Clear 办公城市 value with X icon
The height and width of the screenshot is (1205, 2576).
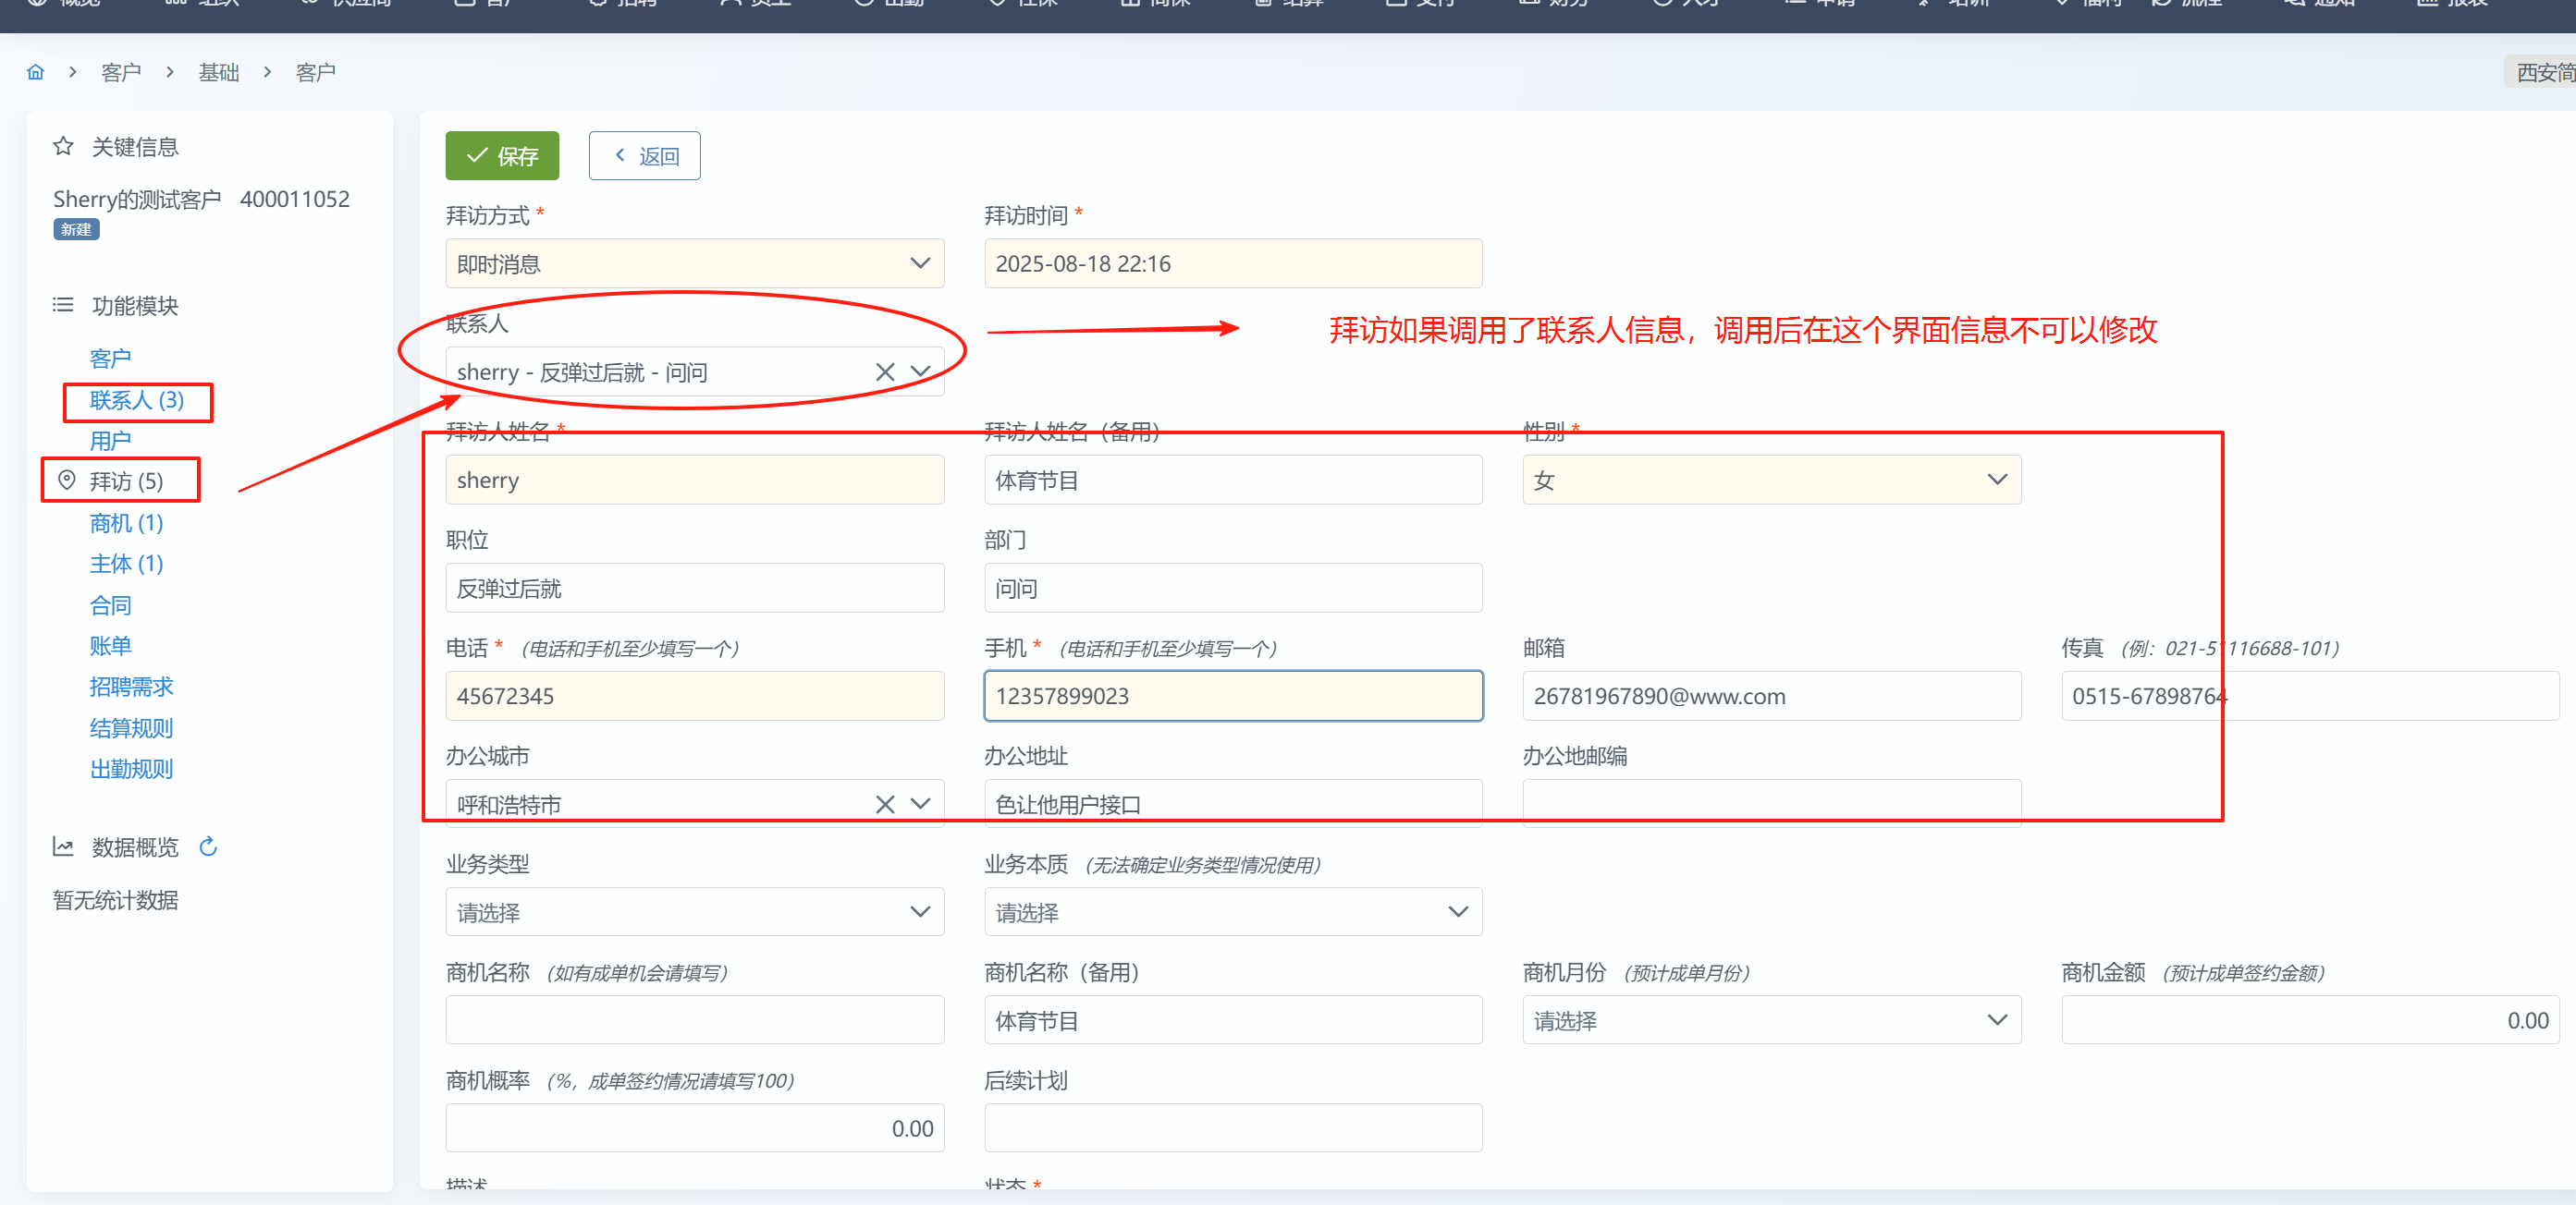(884, 804)
